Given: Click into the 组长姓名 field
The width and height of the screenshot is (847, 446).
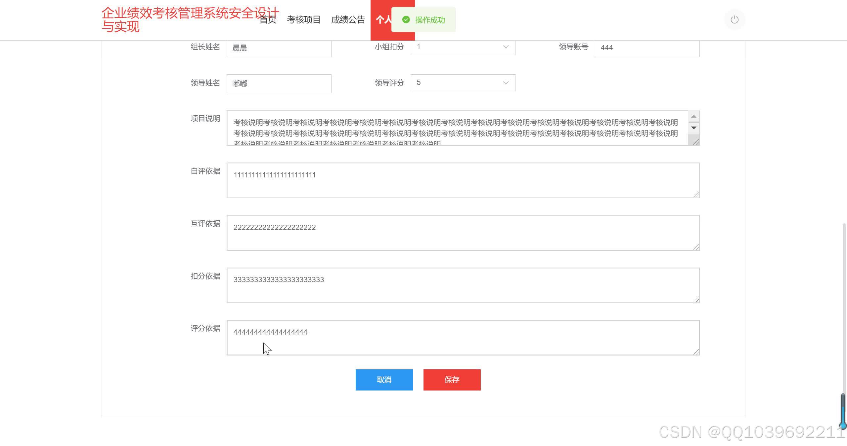Looking at the screenshot, I should click(279, 48).
